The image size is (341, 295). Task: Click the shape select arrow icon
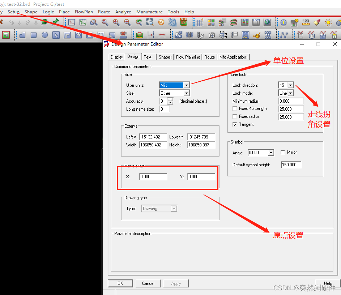tap(56, 35)
